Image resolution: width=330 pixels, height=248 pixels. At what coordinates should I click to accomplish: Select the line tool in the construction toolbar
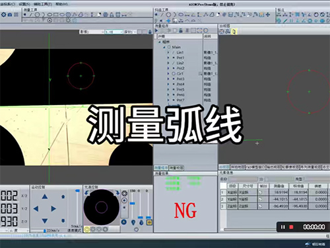click(x=162, y=15)
